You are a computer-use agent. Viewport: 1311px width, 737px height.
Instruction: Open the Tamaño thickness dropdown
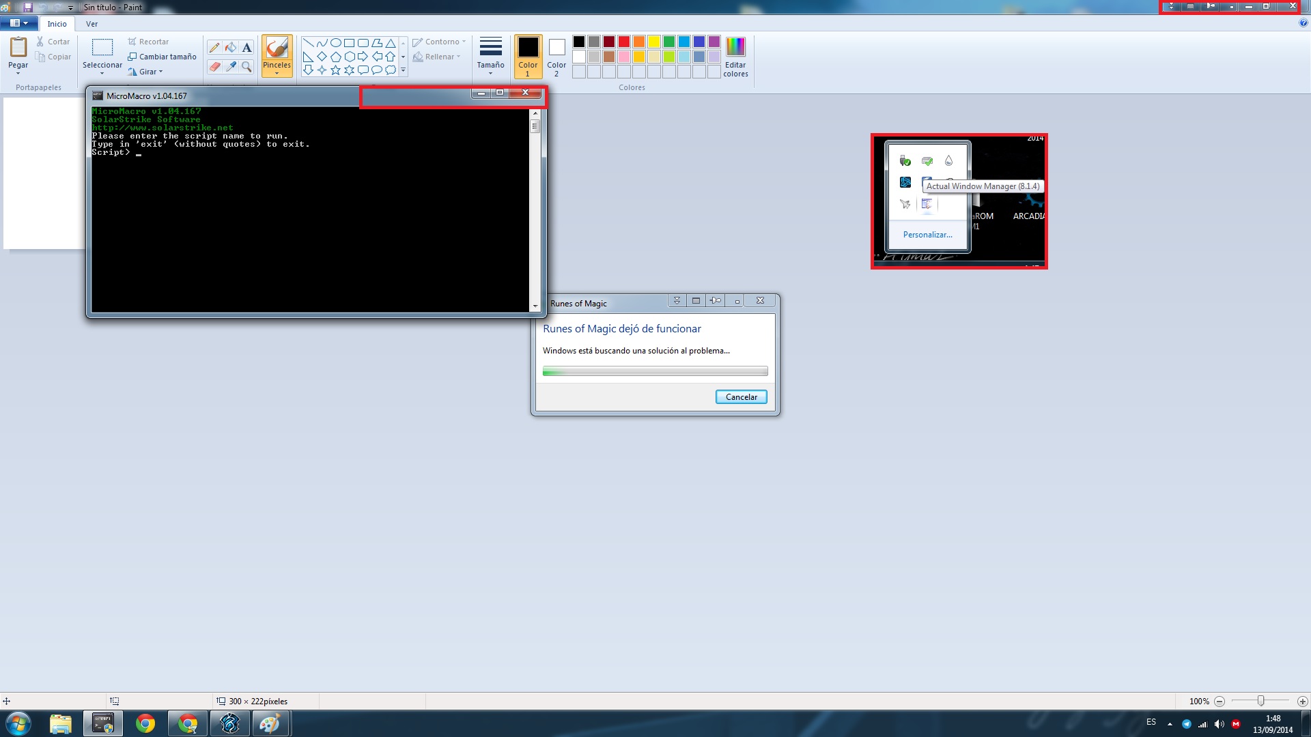[490, 56]
